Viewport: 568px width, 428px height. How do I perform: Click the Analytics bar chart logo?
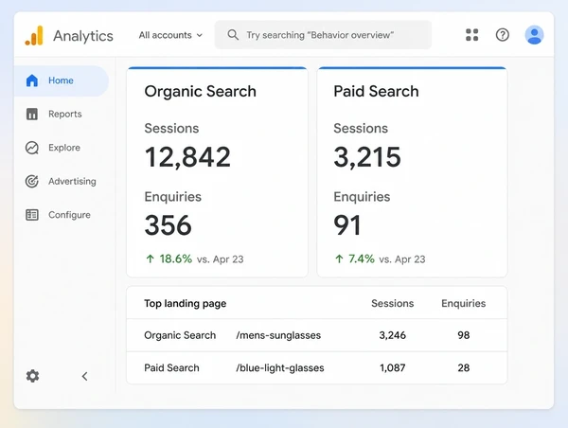click(34, 36)
